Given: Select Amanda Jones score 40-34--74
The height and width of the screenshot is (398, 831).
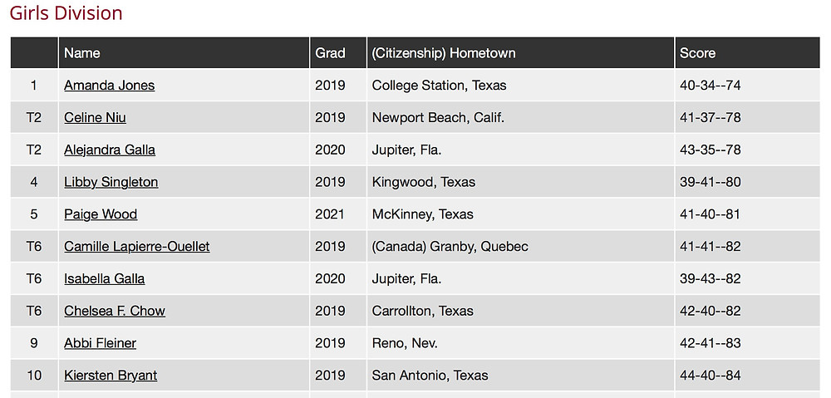Looking at the screenshot, I should click(711, 86).
